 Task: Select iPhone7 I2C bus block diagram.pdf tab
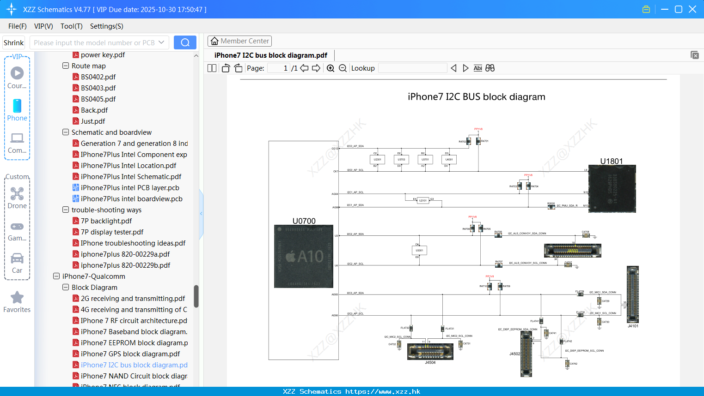(271, 55)
